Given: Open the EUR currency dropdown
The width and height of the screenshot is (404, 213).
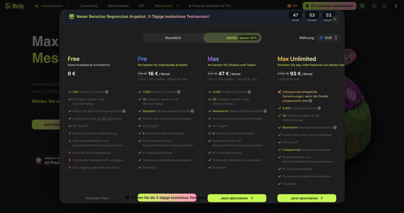Looking at the screenshot, I should point(328,38).
